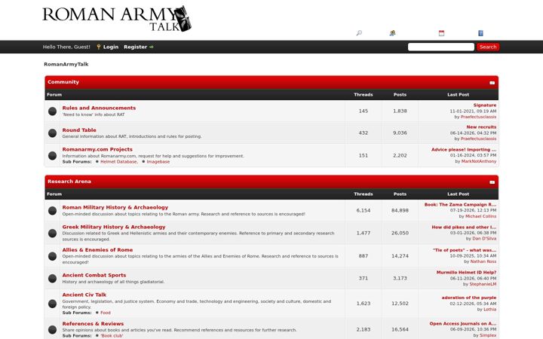Open the Member List icon in header

392,33
